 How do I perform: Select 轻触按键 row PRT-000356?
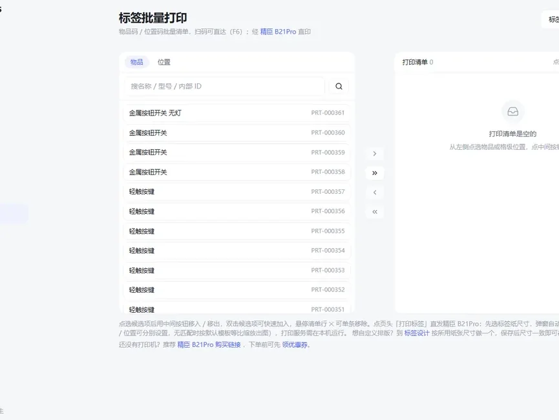237,211
